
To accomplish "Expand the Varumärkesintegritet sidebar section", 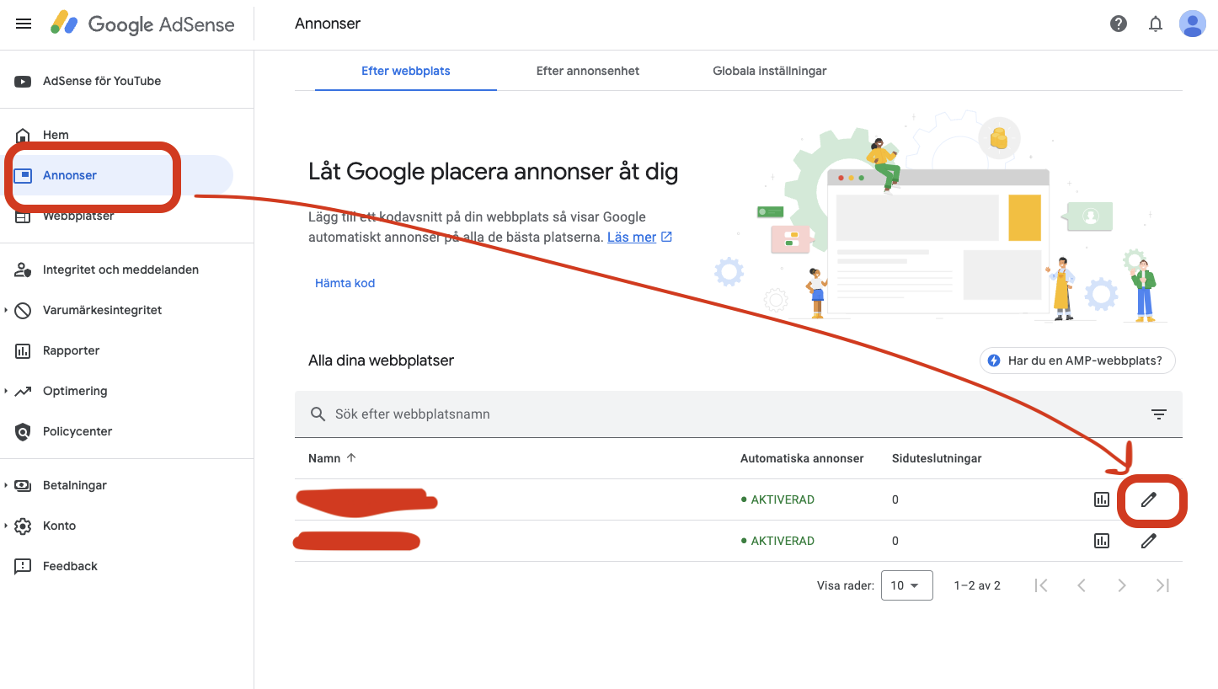I will [7, 310].
